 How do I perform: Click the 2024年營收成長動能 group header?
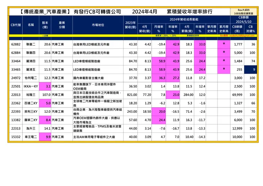click(x=184, y=20)
